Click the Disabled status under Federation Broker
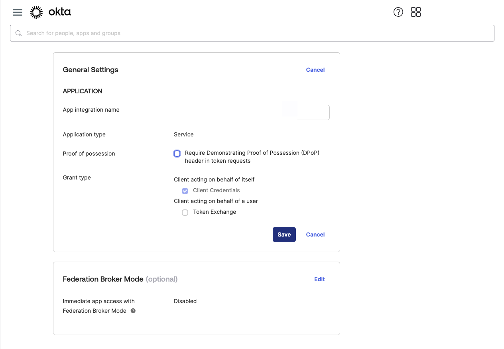The height and width of the screenshot is (349, 504). pyautogui.click(x=185, y=301)
